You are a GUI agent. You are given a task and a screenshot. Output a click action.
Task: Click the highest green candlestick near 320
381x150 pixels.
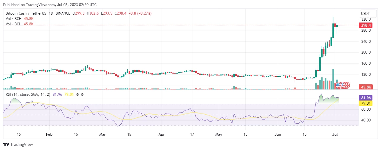coord(333,27)
